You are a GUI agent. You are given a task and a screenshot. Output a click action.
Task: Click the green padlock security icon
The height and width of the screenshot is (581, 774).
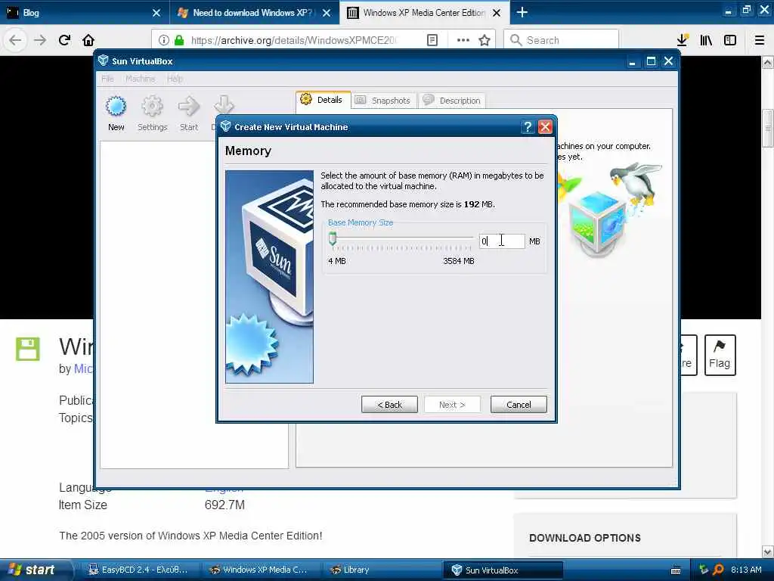tap(179, 40)
